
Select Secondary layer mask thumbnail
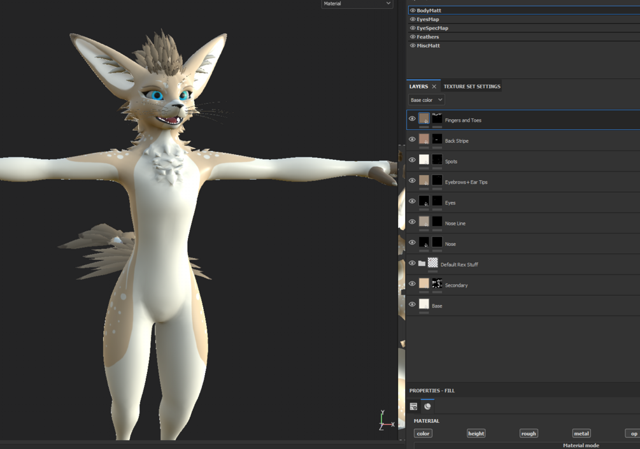pos(437,283)
